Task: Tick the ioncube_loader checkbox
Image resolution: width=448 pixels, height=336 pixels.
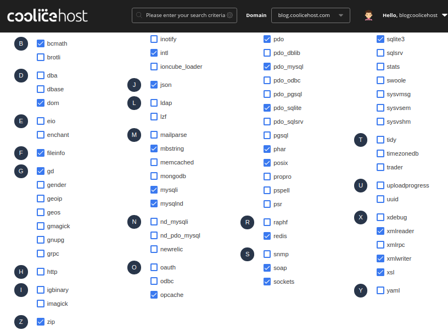Action: tap(154, 67)
